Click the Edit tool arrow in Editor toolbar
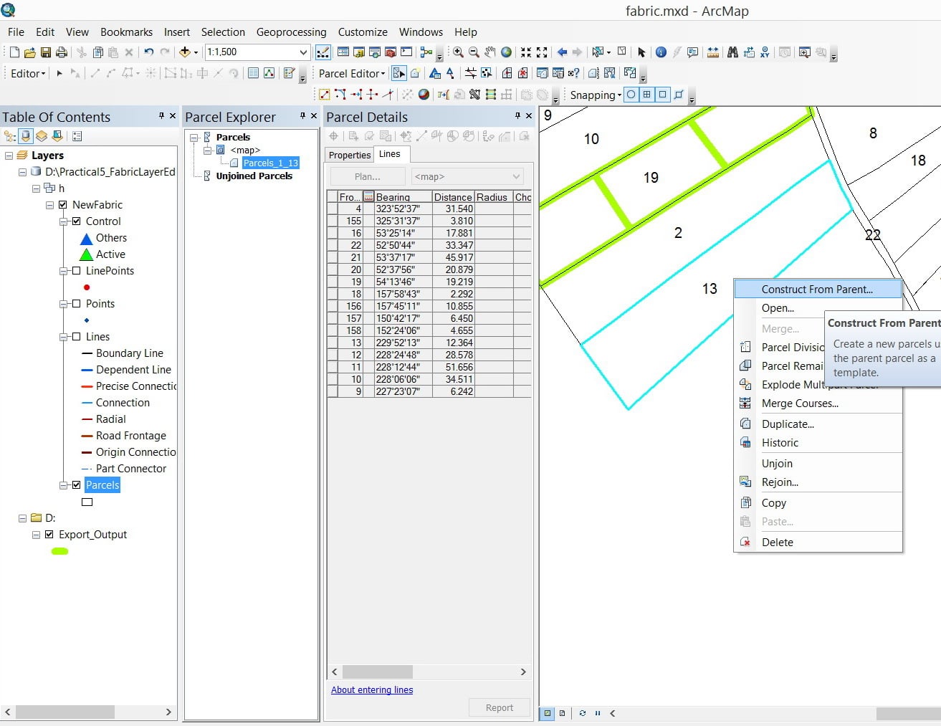 point(59,73)
